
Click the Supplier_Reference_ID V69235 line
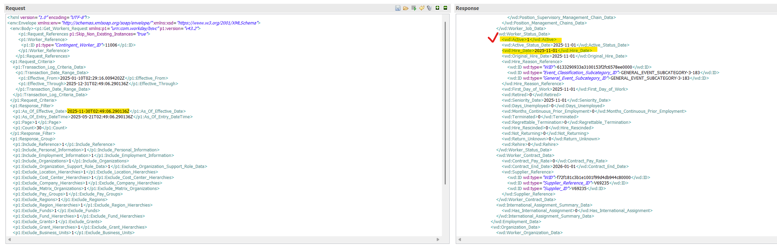[568, 183]
